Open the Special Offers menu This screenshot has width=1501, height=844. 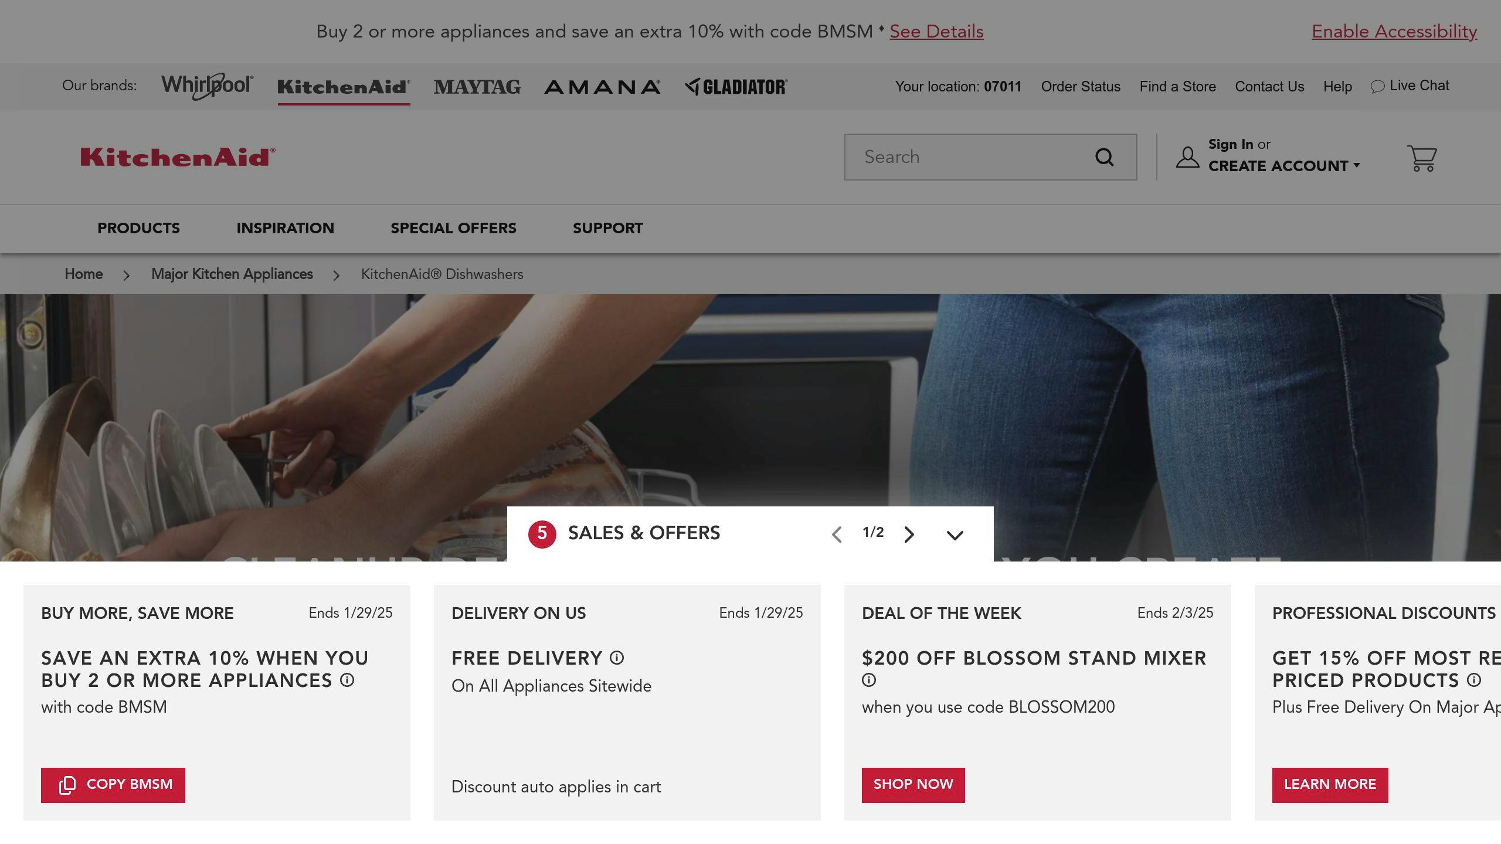(453, 228)
